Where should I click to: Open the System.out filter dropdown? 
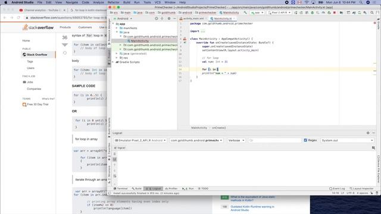coord(347,140)
